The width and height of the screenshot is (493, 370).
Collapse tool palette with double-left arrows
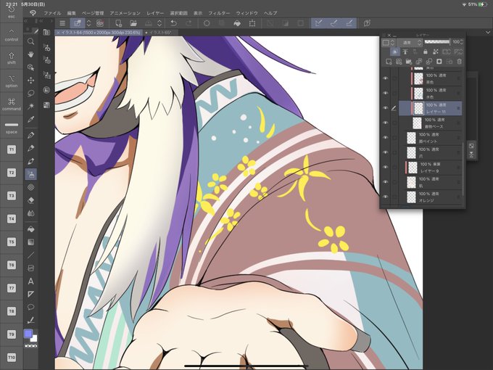(x=26, y=21)
